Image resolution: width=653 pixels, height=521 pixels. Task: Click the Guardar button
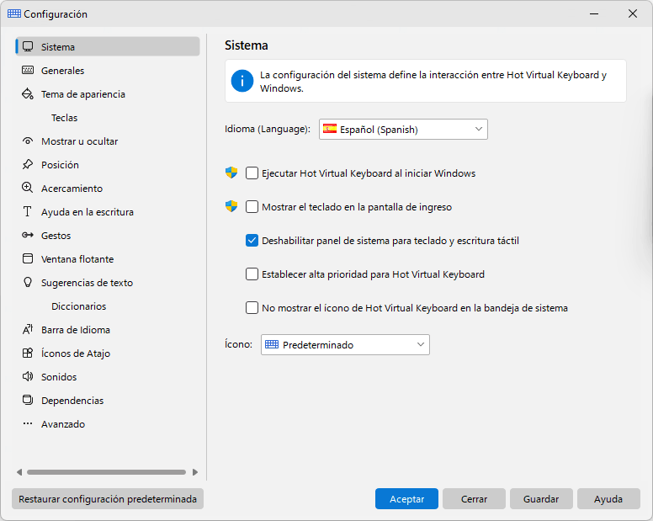coord(541,498)
